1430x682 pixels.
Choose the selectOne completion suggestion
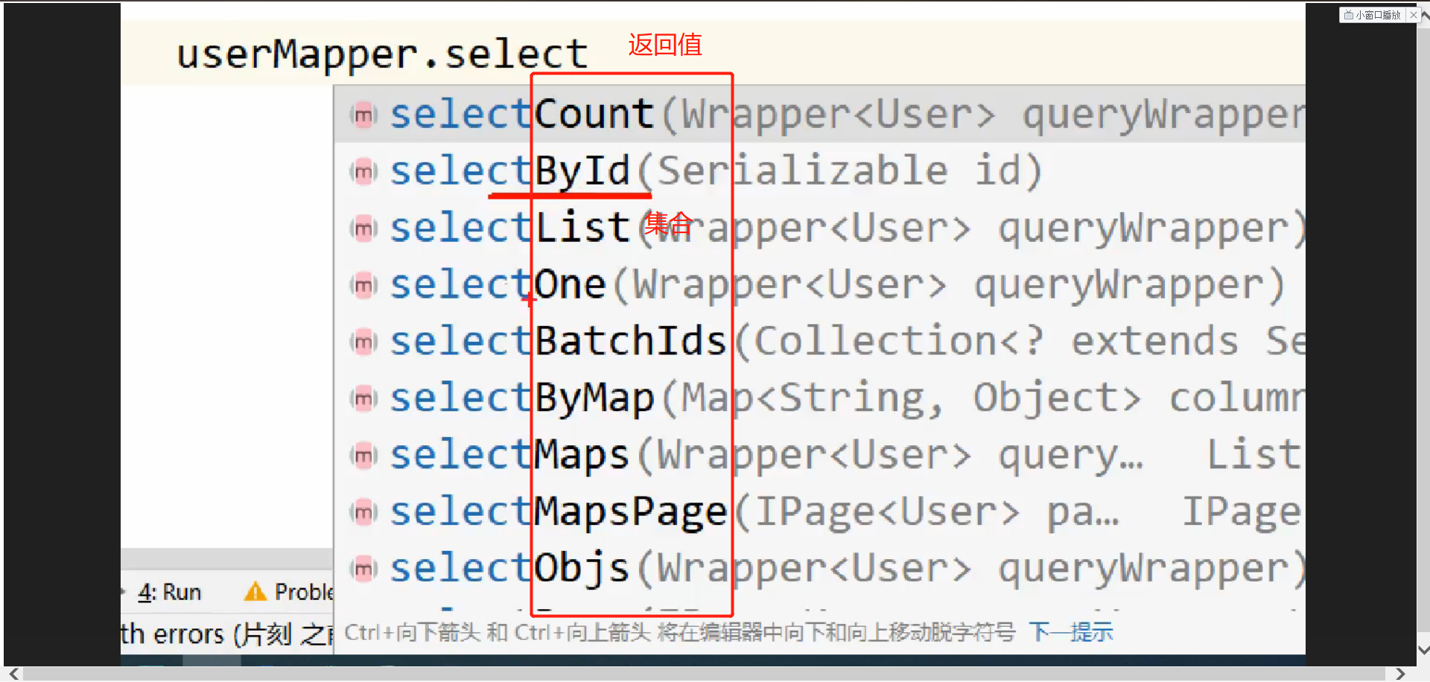pyautogui.click(x=819, y=284)
